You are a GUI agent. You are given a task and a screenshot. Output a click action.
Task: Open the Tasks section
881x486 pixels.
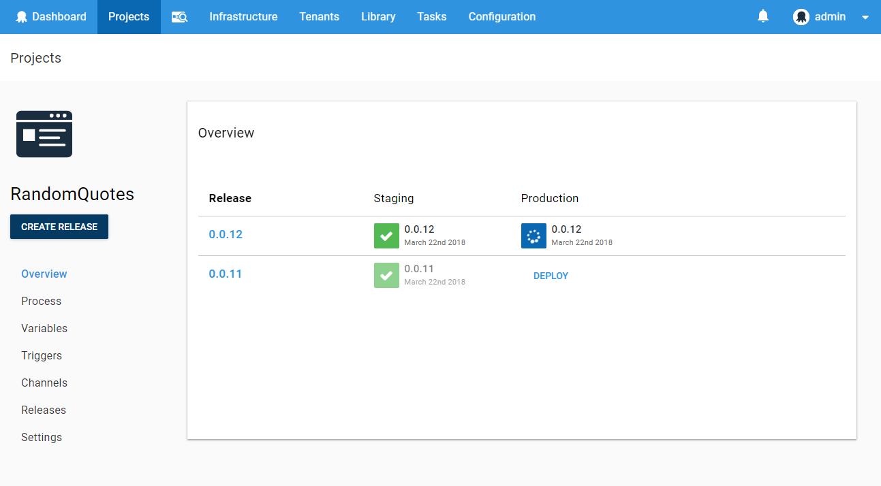[x=431, y=16]
